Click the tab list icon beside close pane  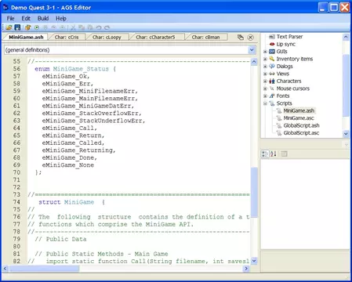point(241,37)
